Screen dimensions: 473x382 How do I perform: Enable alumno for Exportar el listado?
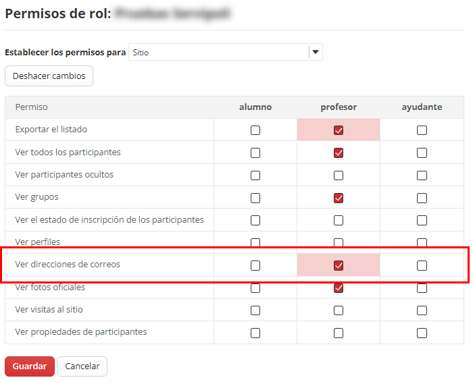pos(255,130)
